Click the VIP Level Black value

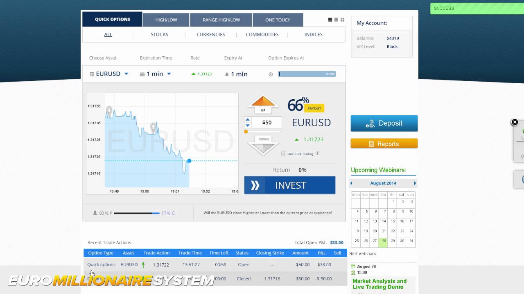pyautogui.click(x=392, y=47)
